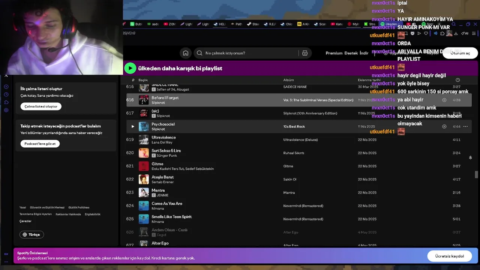Viewport: 480px width, 270px height.
Task: Open the history clock icon in Opera sidebar
Action: [x=6, y=94]
